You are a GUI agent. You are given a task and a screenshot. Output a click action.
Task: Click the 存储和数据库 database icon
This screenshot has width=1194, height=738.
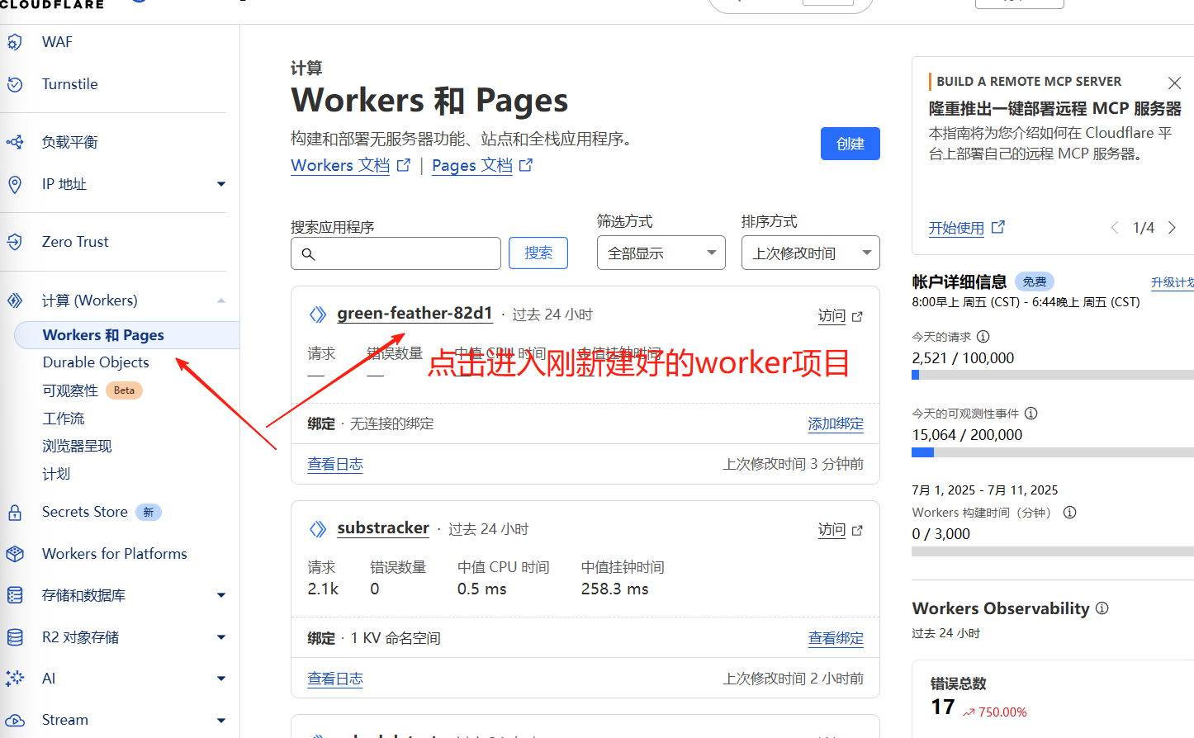click(15, 595)
